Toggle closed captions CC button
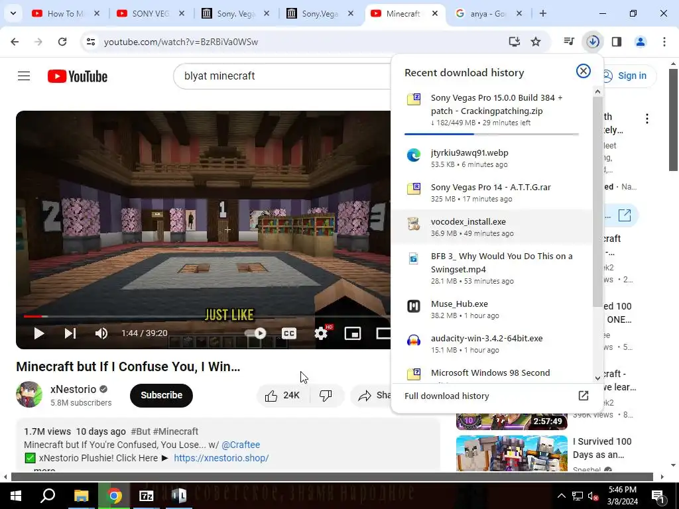The image size is (679, 509). click(x=289, y=333)
